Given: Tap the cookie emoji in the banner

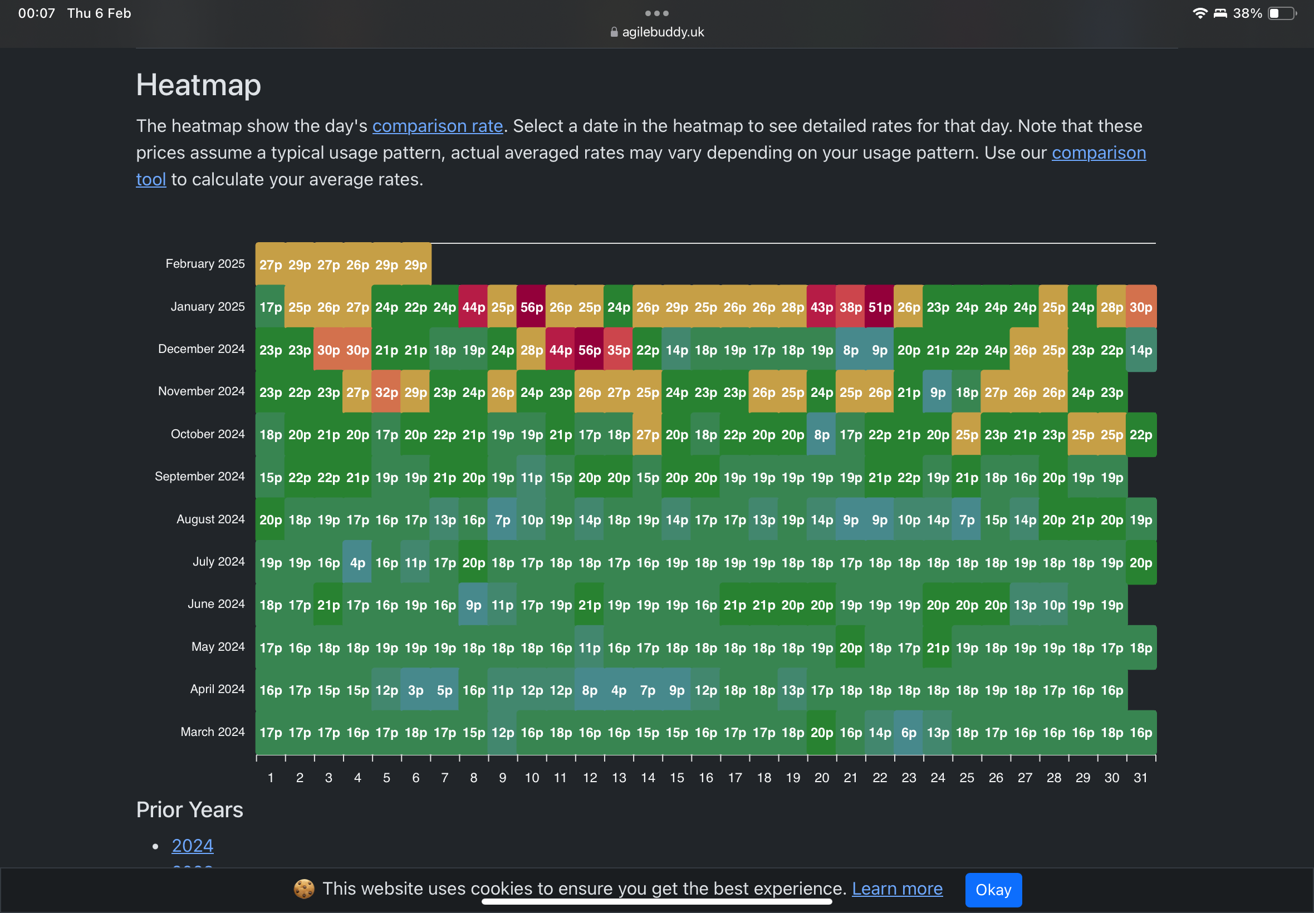Looking at the screenshot, I should tap(304, 889).
